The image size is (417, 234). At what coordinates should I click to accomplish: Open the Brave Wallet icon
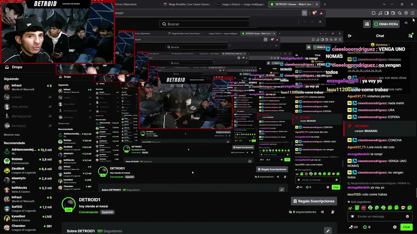(393, 13)
